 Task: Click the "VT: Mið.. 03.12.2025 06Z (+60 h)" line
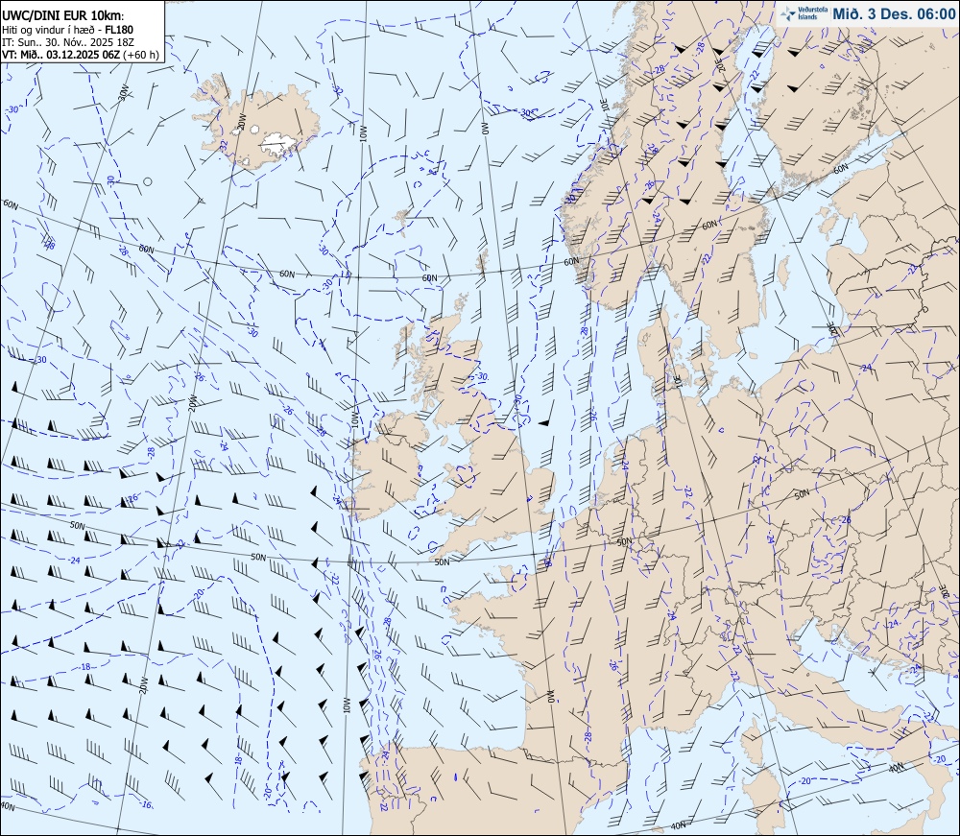click(x=81, y=55)
